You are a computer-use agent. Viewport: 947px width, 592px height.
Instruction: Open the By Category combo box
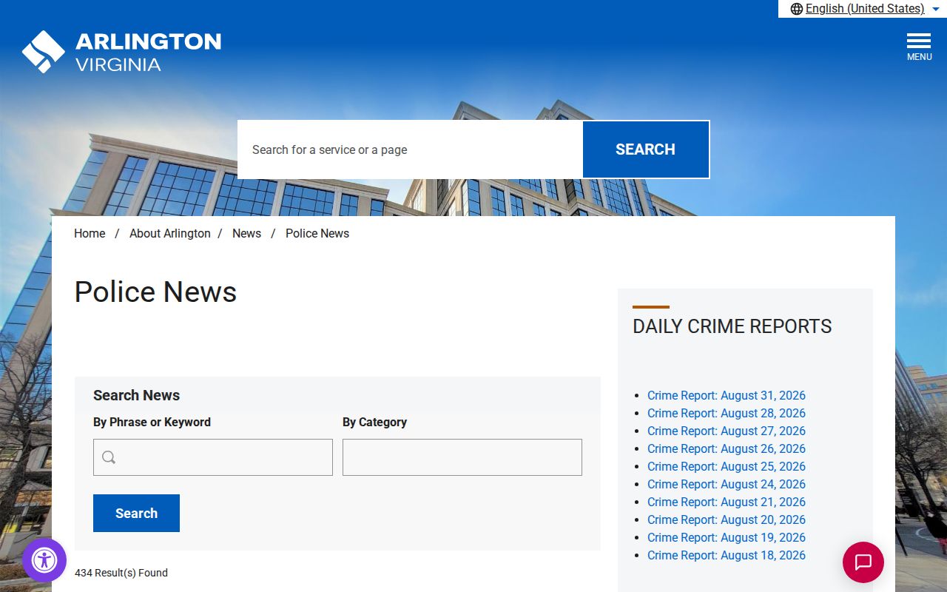462,457
